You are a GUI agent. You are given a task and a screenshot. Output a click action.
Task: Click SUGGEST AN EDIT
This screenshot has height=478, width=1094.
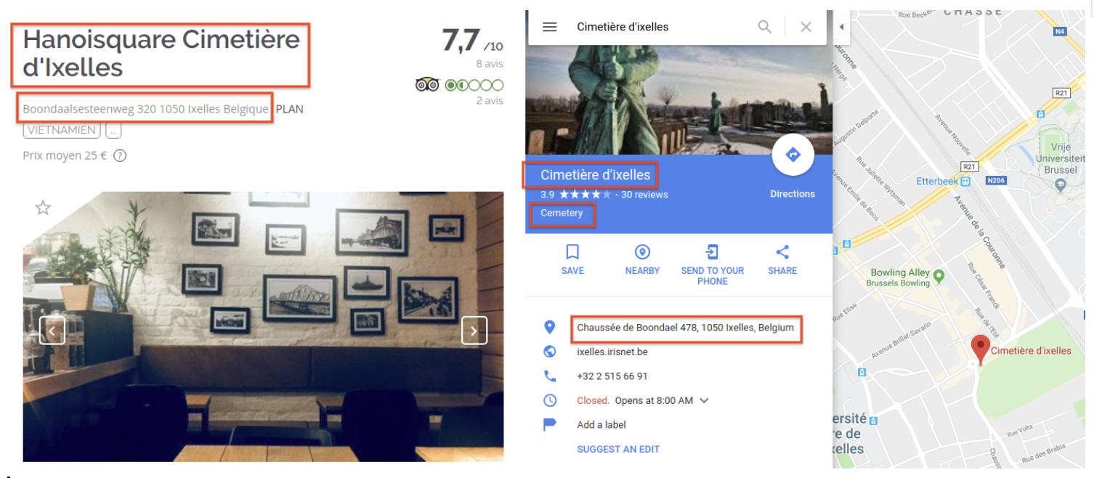[x=618, y=449]
